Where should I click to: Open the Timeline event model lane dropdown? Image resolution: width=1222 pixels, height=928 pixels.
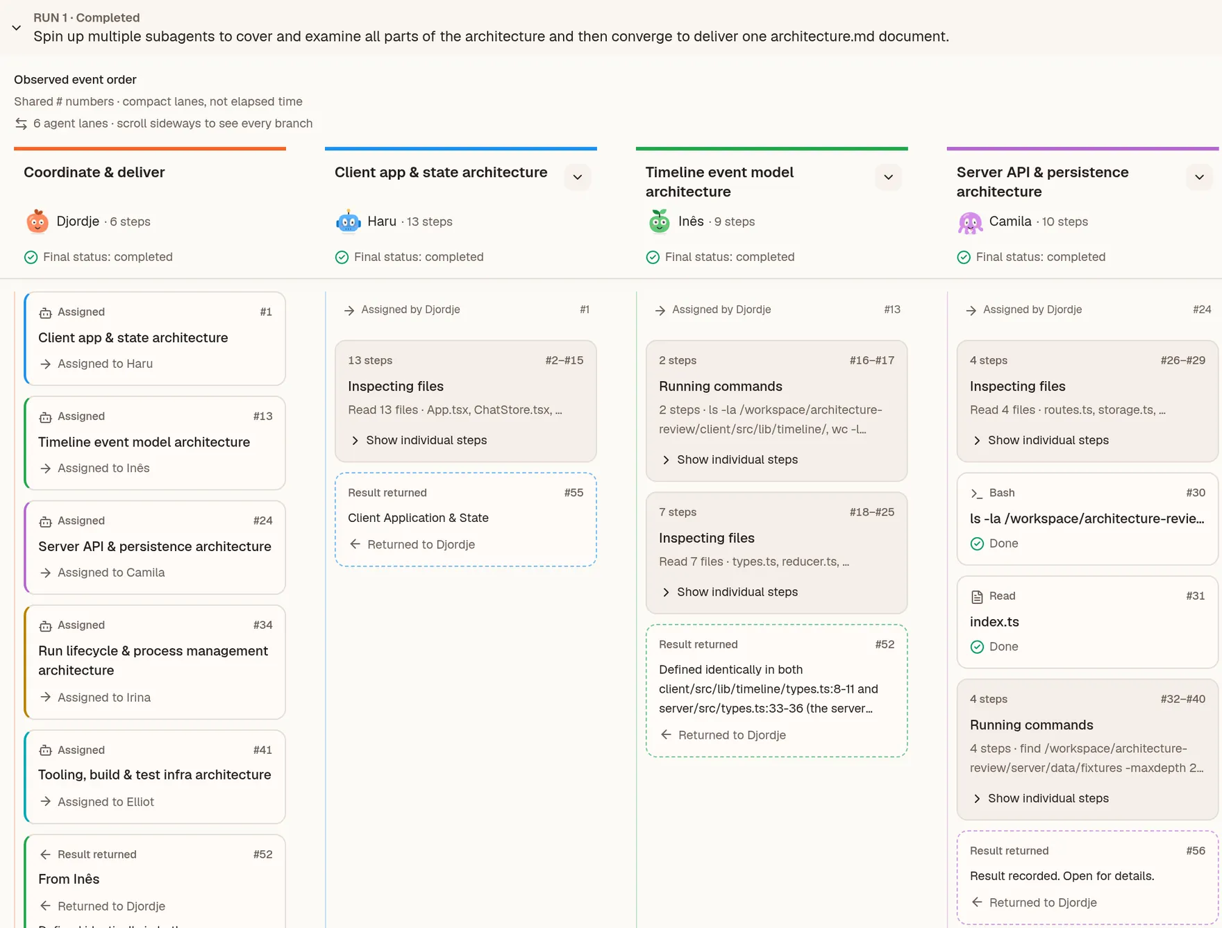(x=889, y=177)
